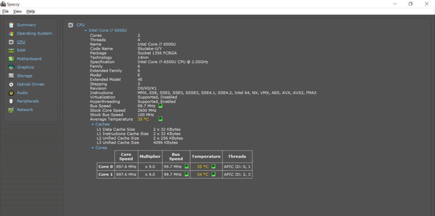Open the Audio section

pyautogui.click(x=22, y=93)
